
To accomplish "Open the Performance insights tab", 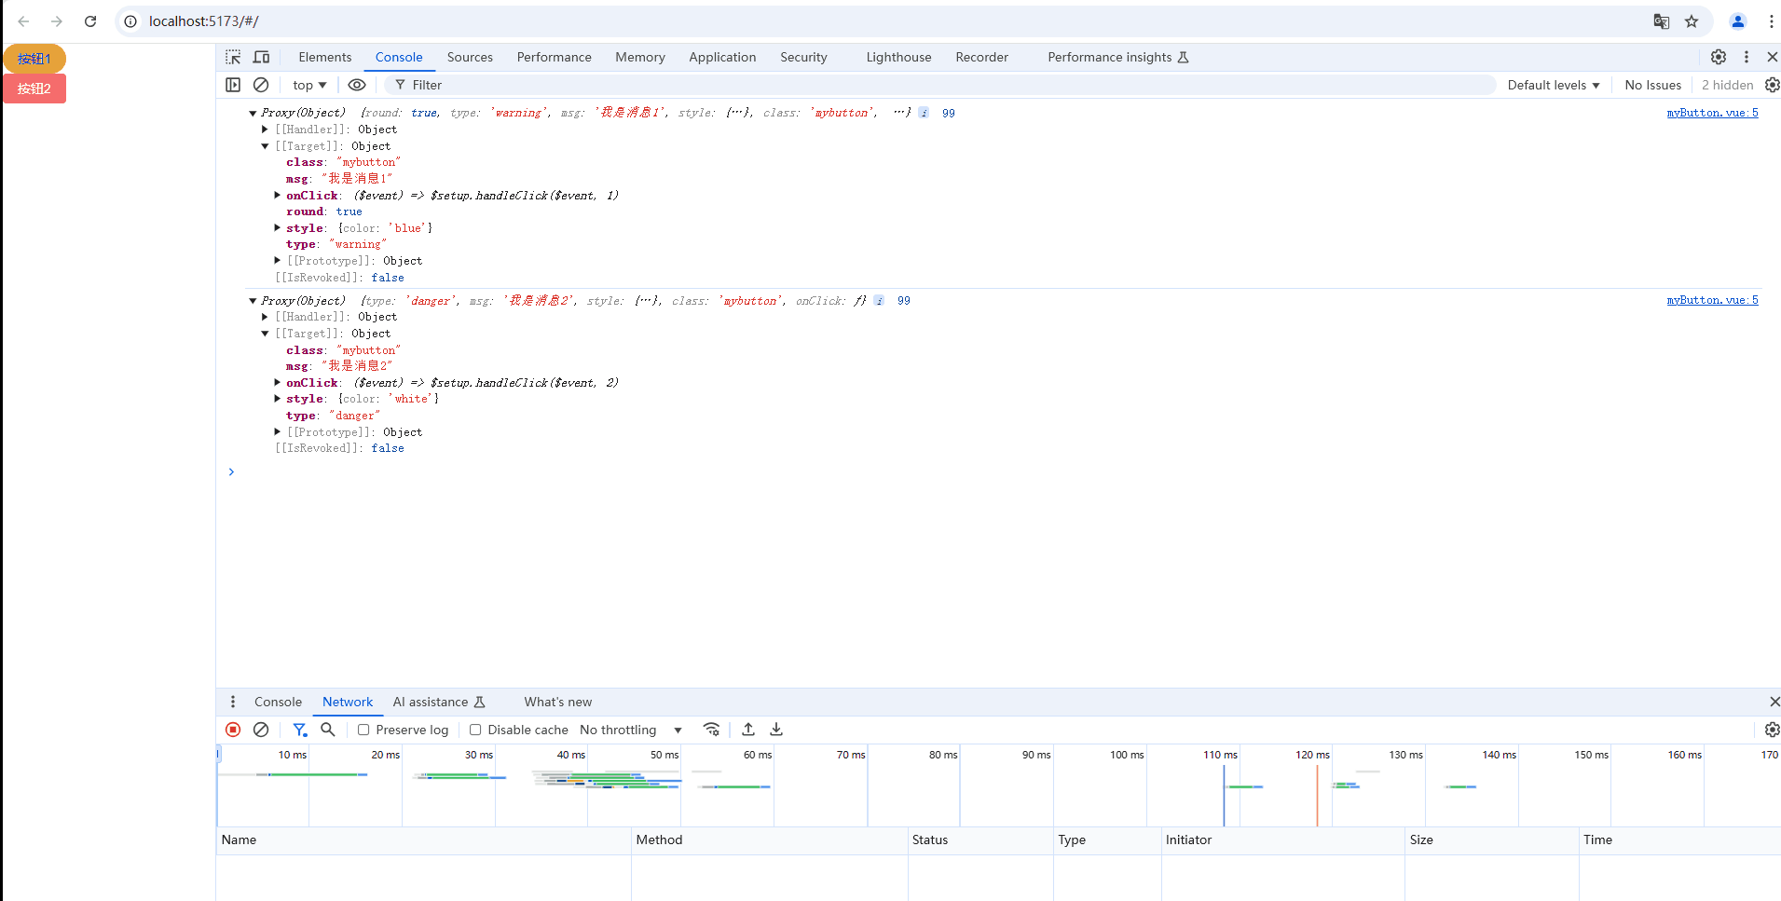I will point(1117,57).
